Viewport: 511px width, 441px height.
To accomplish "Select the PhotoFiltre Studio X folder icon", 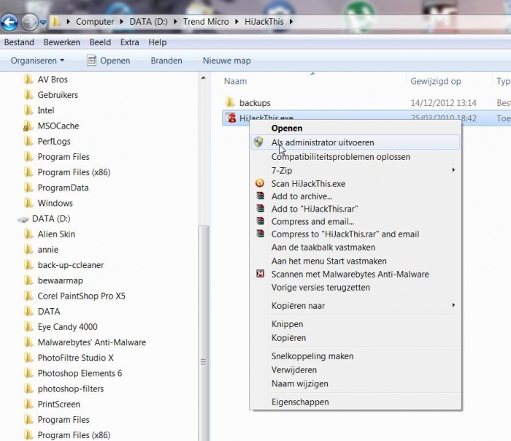I will click(x=28, y=358).
